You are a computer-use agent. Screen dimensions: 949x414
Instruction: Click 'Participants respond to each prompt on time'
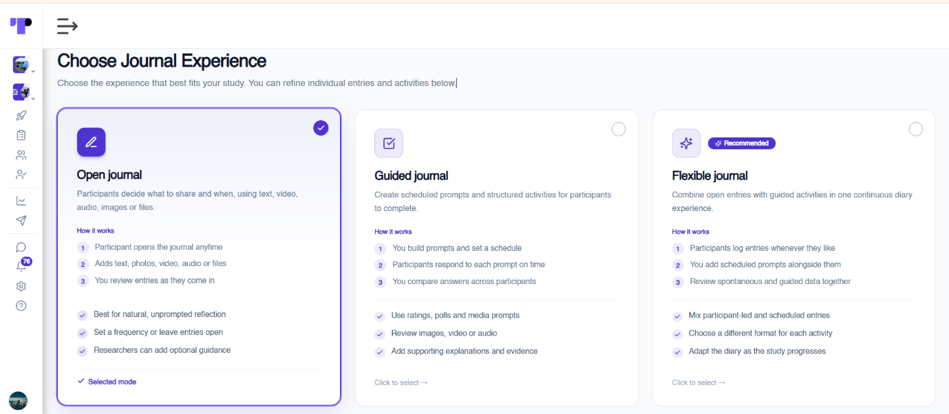[469, 265]
